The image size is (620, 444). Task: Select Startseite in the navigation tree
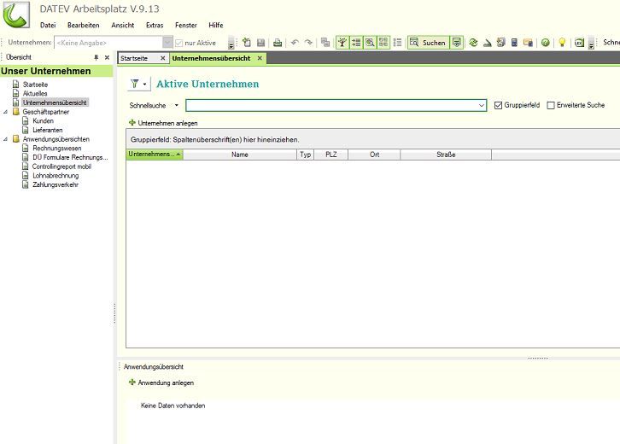coord(35,85)
